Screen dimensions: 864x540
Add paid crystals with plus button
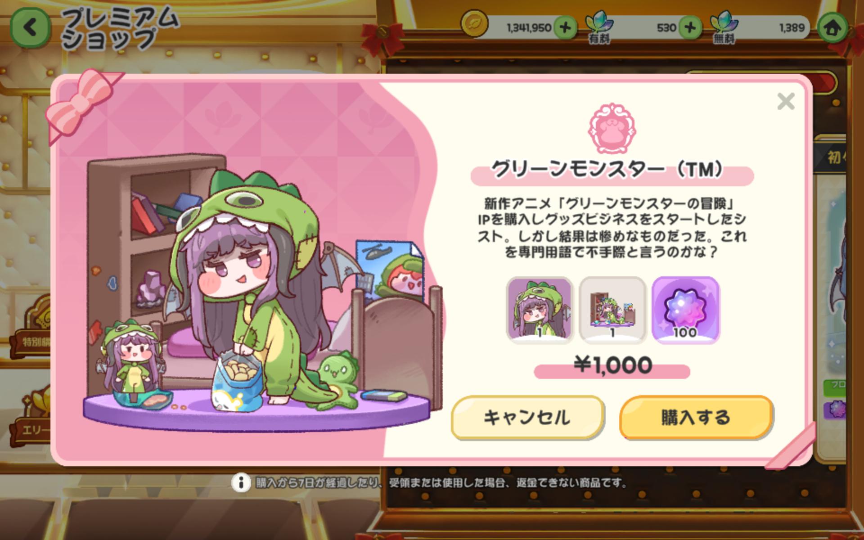(690, 28)
